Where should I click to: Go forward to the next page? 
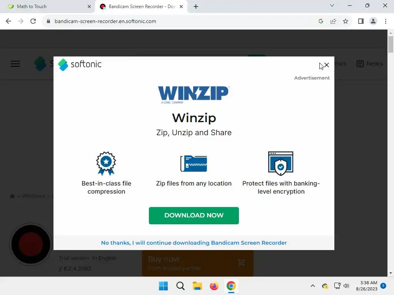[21, 22]
